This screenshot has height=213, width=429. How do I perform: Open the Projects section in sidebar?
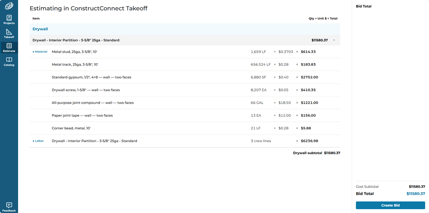point(9,19)
